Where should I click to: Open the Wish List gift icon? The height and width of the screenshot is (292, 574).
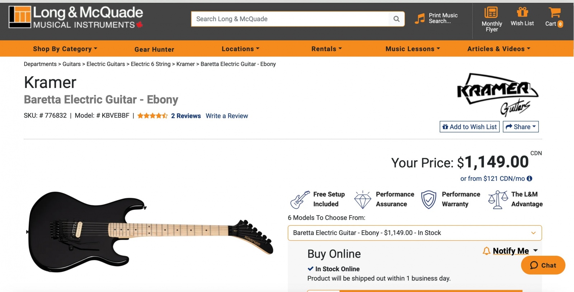522,13
